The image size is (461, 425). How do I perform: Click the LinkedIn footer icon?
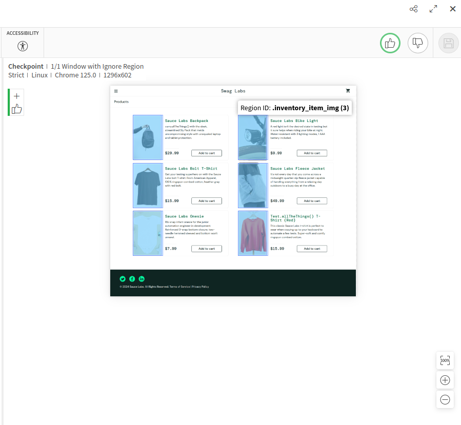(142, 279)
